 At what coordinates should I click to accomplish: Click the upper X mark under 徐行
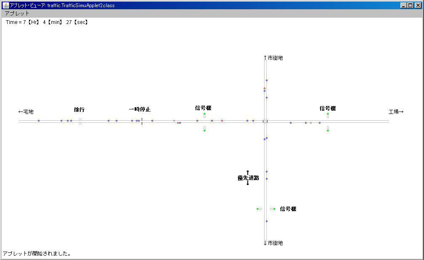pyautogui.click(x=80, y=119)
